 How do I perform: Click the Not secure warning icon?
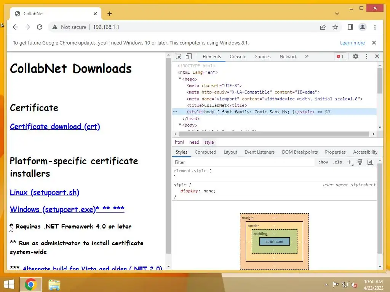[55, 27]
